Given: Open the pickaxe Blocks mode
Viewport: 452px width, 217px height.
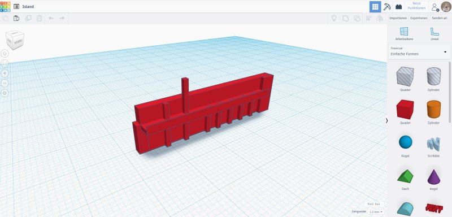Looking at the screenshot, I should tap(387, 7).
